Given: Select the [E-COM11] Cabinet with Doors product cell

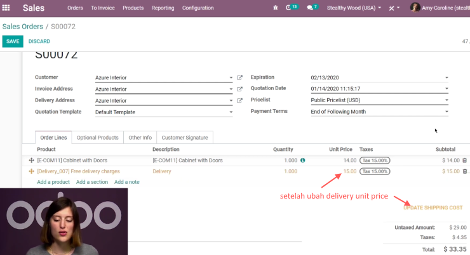Looking at the screenshot, I should click(72, 160).
